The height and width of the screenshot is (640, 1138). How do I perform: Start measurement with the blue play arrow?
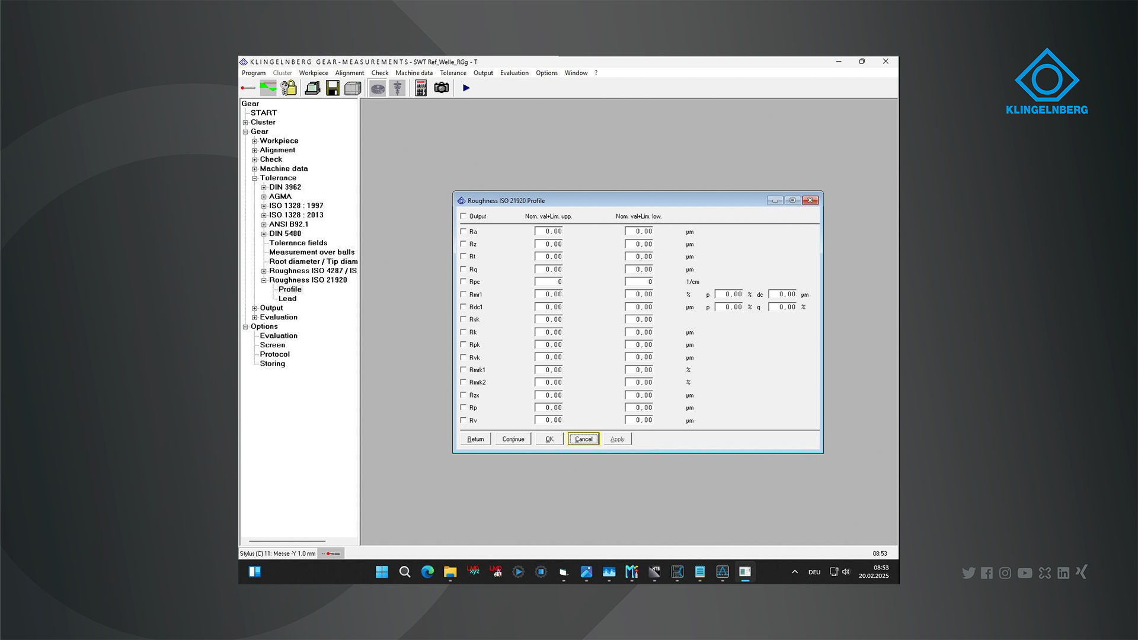coord(466,88)
